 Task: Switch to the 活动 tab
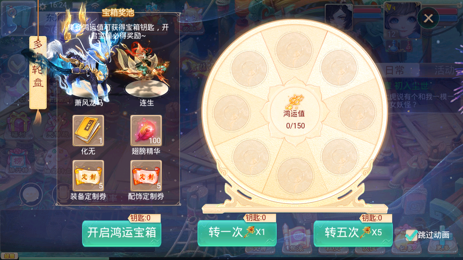point(444,70)
